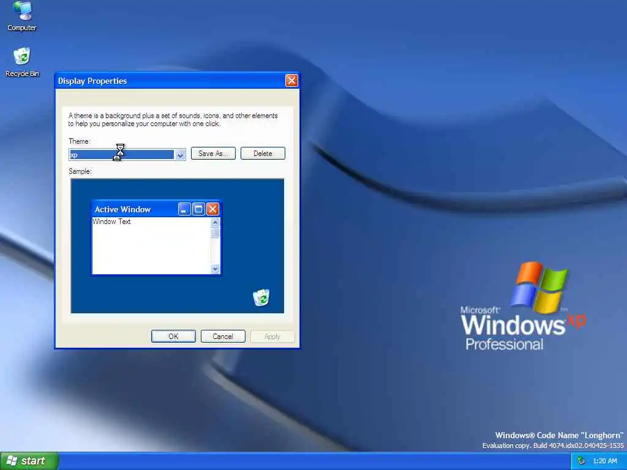Open the Start menu
The image size is (627, 470).
pos(29,461)
